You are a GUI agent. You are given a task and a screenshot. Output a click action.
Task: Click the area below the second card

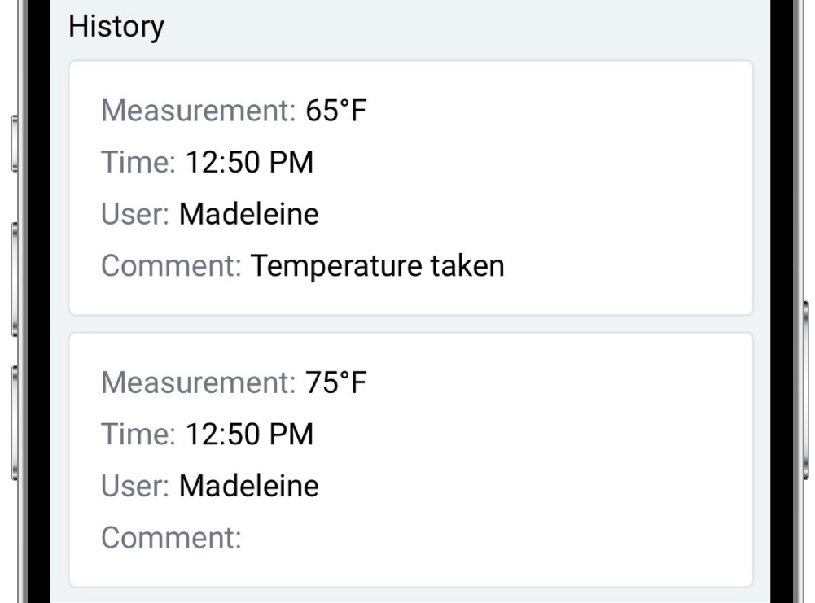pyautogui.click(x=411, y=596)
